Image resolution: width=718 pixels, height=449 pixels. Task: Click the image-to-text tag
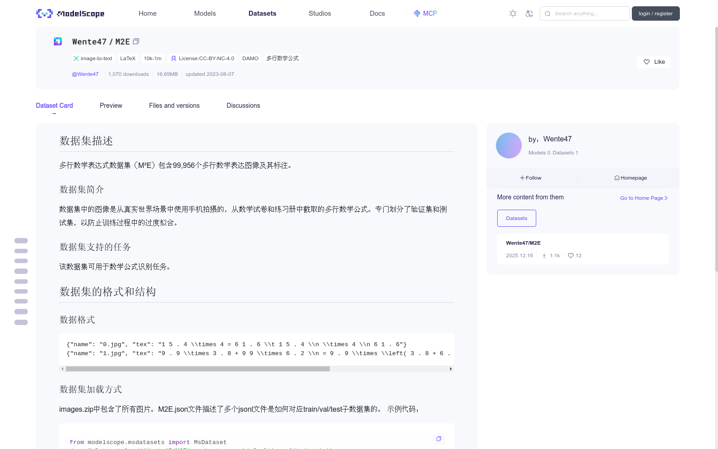click(x=93, y=58)
